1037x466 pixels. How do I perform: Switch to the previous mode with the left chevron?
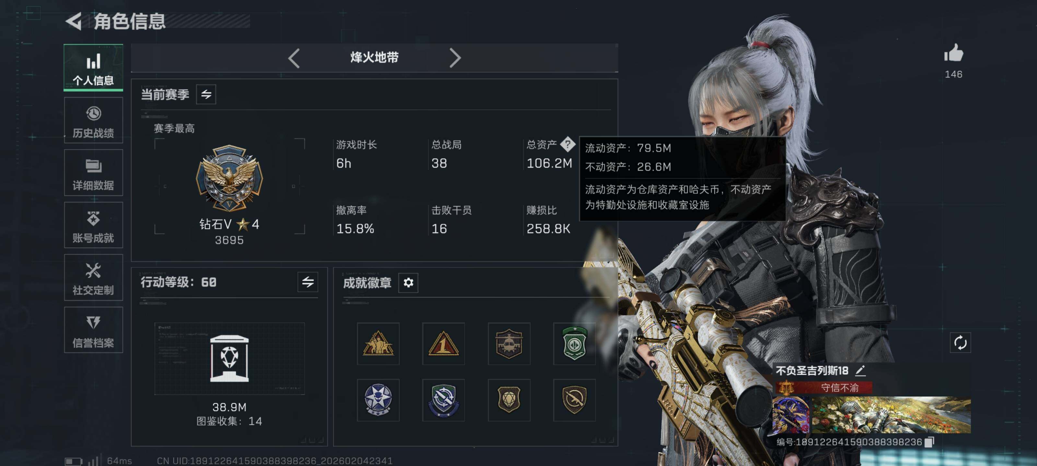click(294, 58)
